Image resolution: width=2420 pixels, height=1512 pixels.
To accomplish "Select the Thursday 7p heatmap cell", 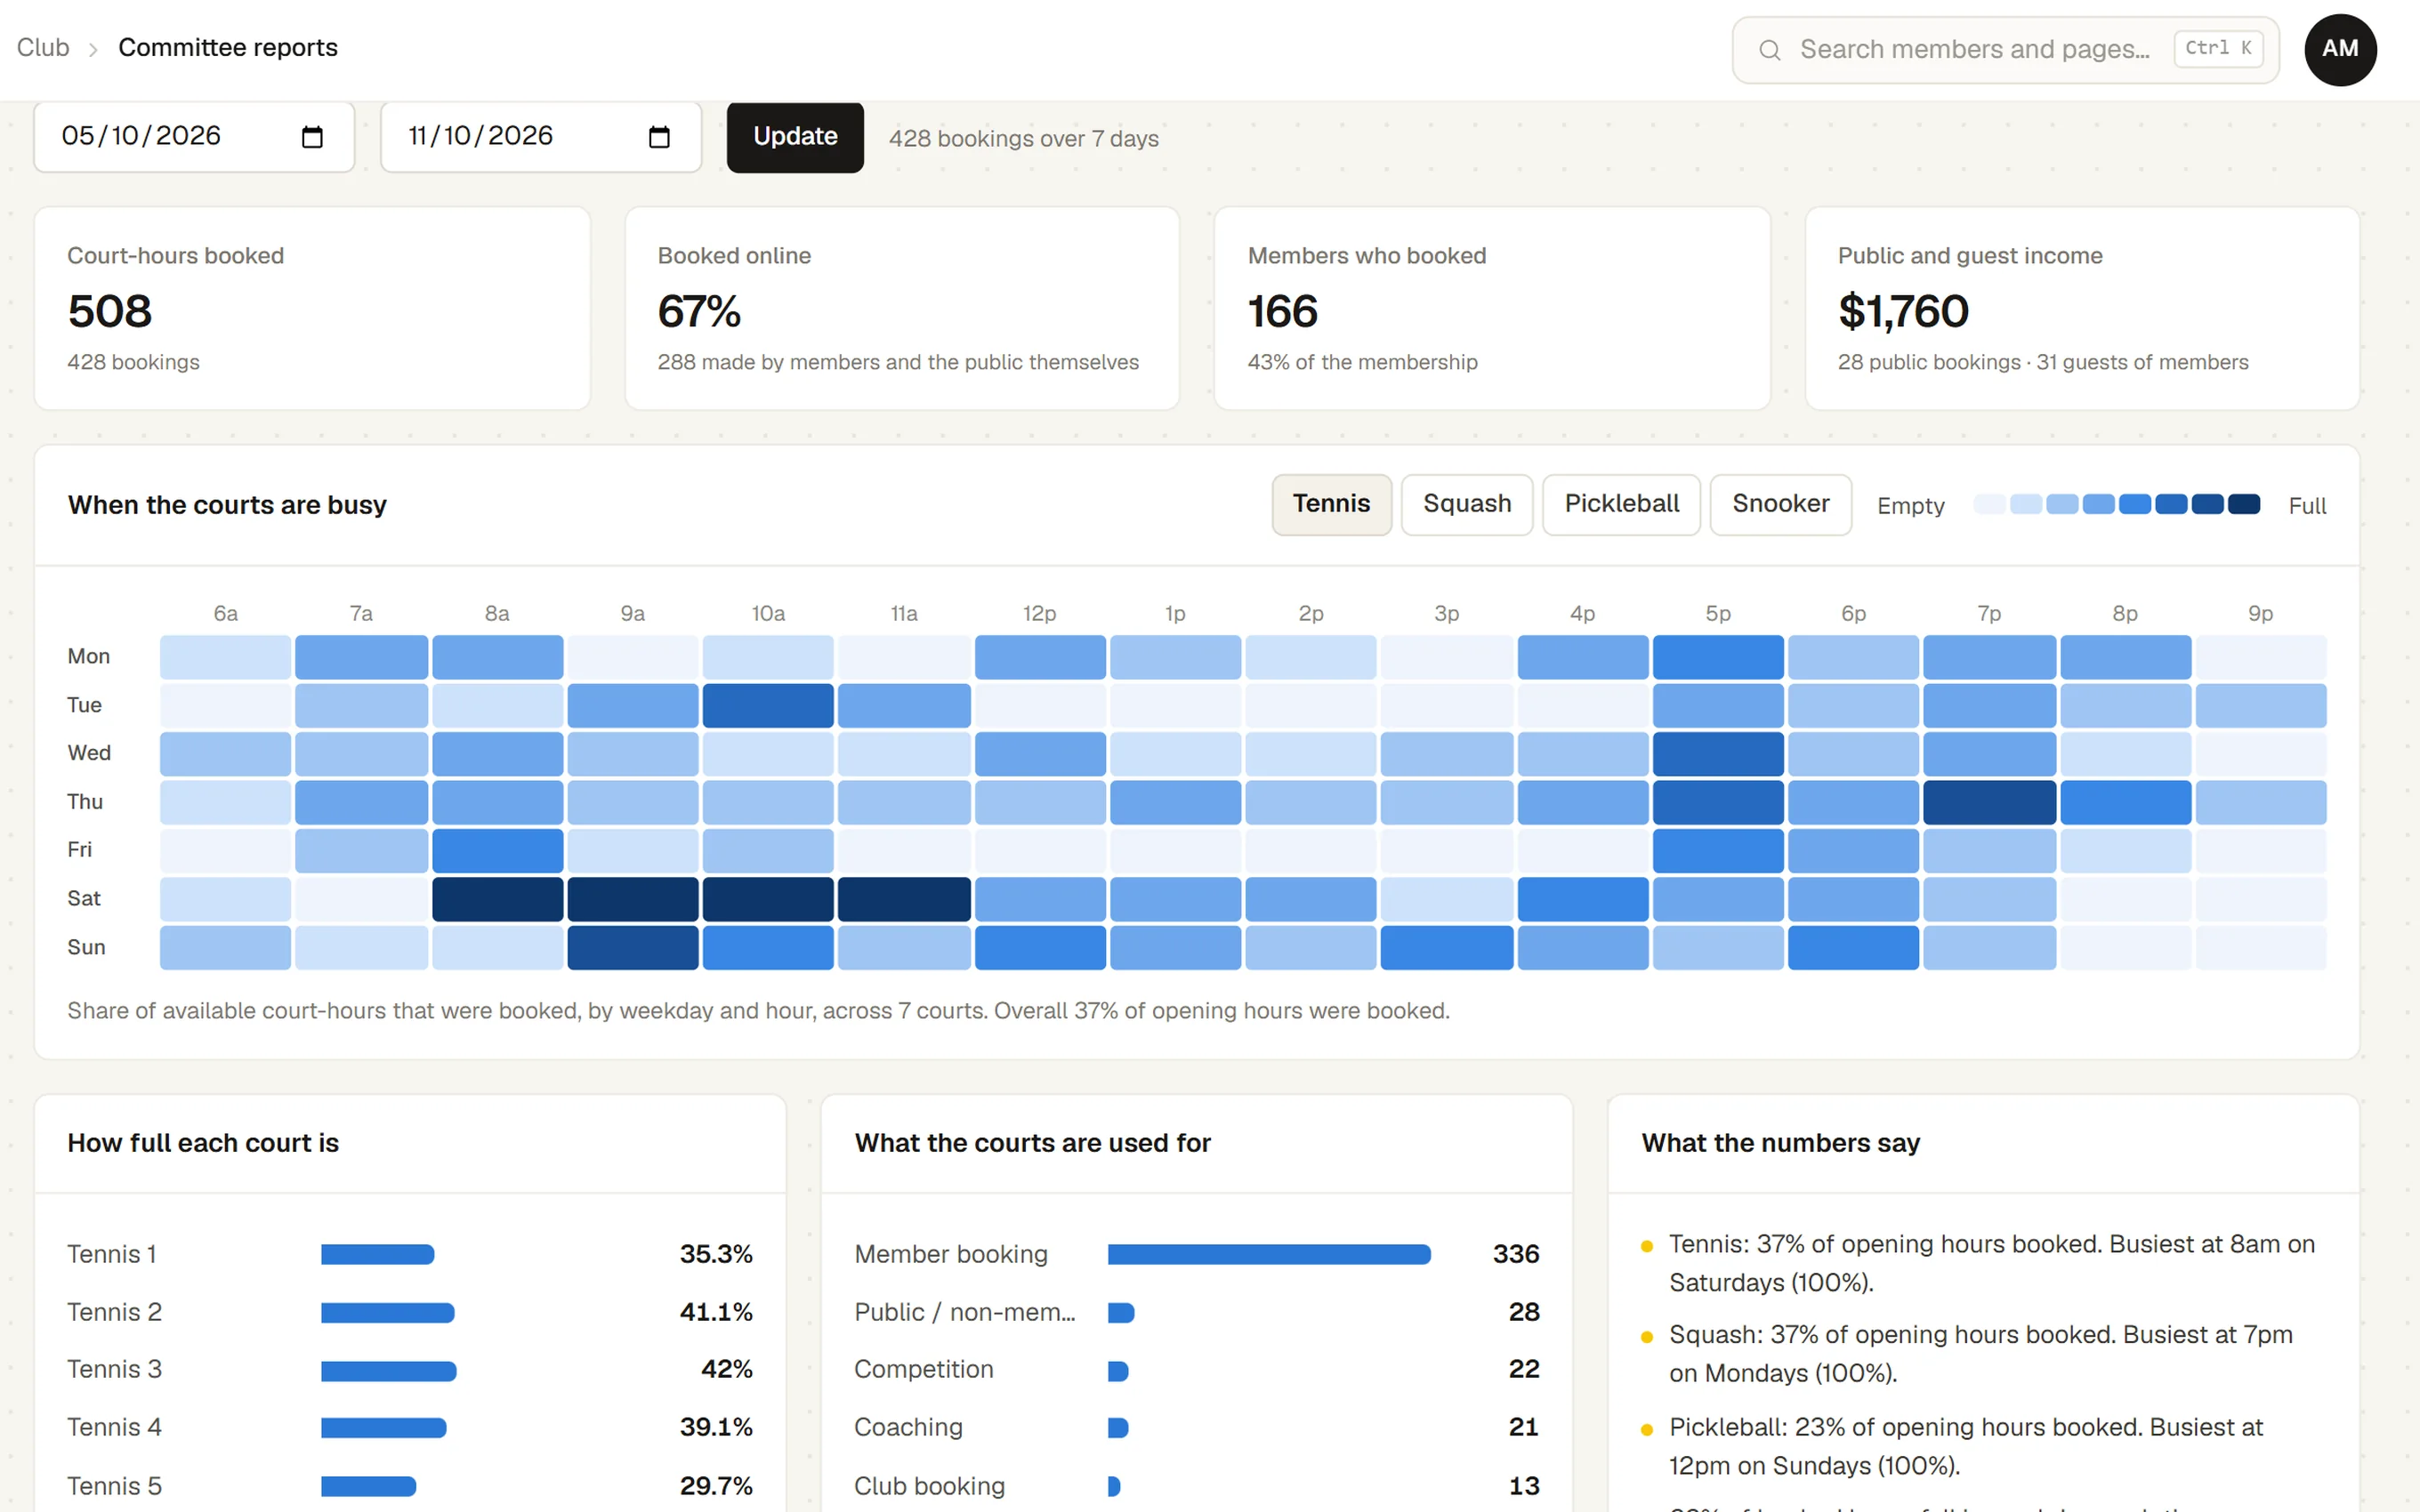I will tap(1989, 801).
